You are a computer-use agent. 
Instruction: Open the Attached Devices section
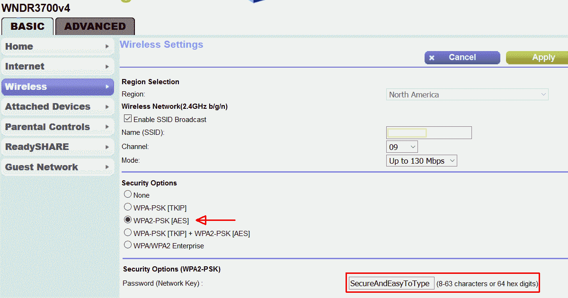(x=58, y=107)
